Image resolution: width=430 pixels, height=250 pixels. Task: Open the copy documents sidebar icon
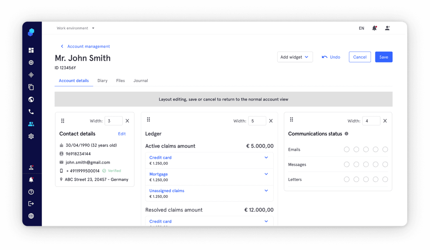31,87
